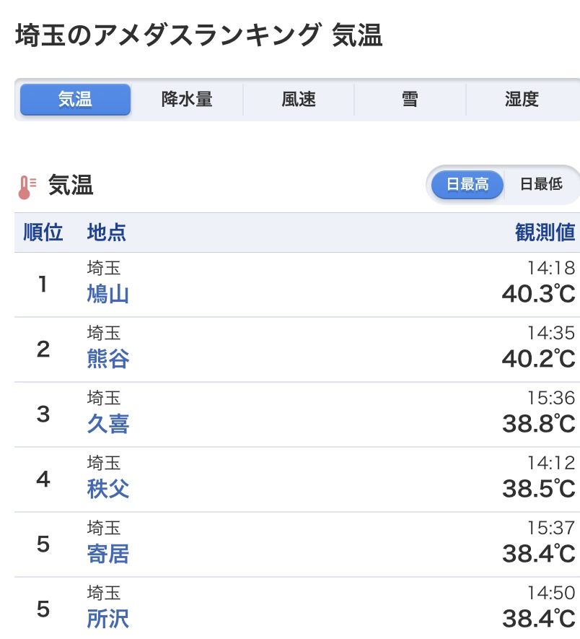
Task: Click the 地点 column header
Action: pyautogui.click(x=106, y=232)
